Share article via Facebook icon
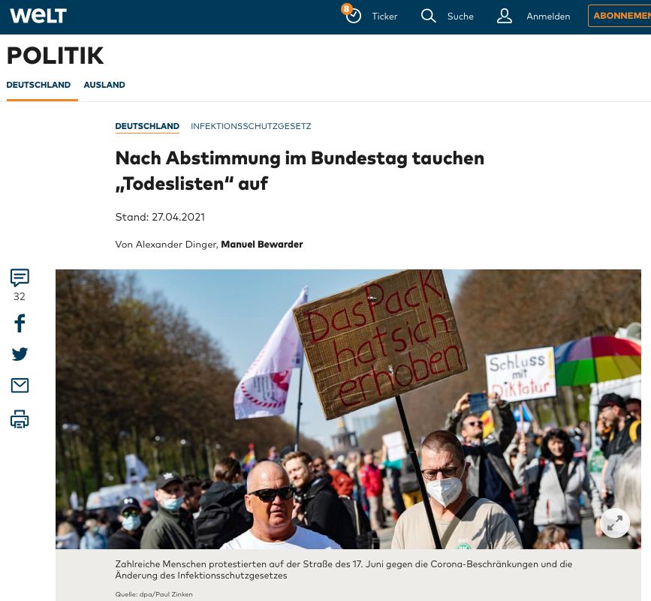 20,323
